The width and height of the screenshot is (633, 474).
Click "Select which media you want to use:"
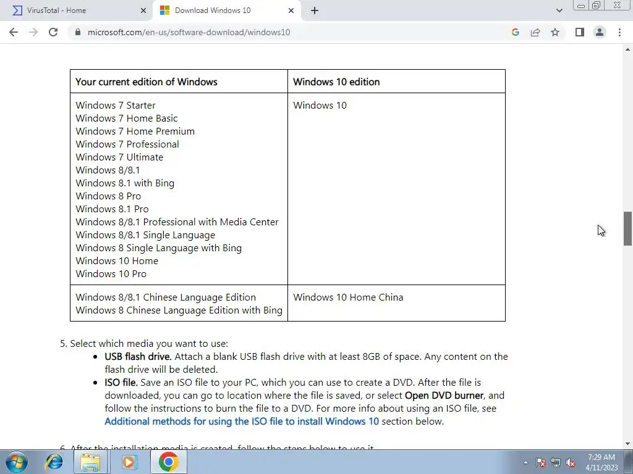coord(149,343)
